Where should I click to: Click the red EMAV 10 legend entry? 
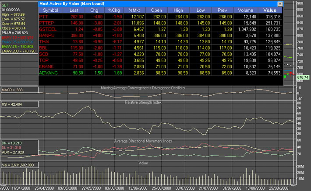(18, 37)
